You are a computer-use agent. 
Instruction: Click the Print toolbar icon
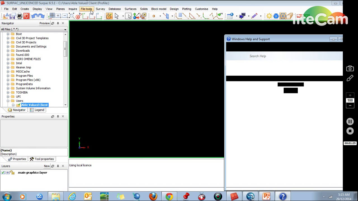20,16
